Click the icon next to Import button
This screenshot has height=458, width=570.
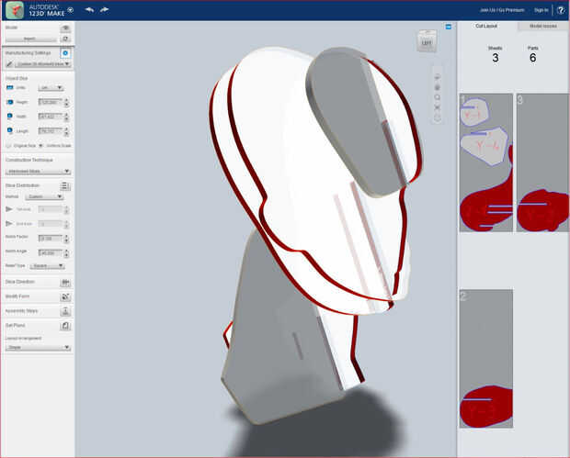[65, 39]
